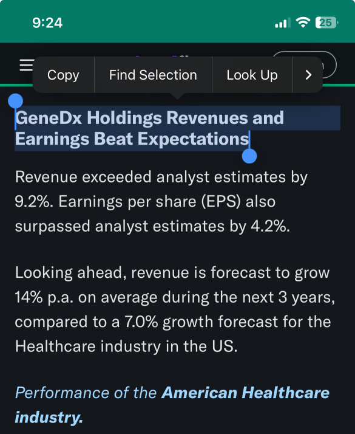This screenshot has height=434, width=355.
Task: Tap the Looking ahead revenue forecast paragraph
Action: (175, 309)
